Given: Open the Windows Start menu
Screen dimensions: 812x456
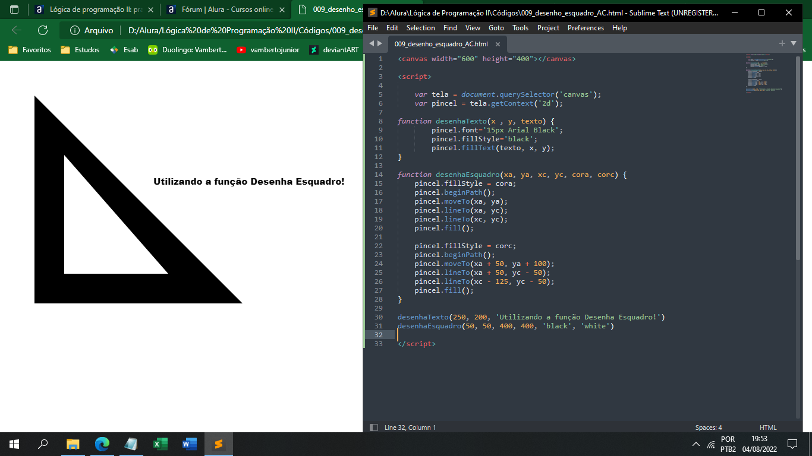Looking at the screenshot, I should pyautogui.click(x=14, y=444).
